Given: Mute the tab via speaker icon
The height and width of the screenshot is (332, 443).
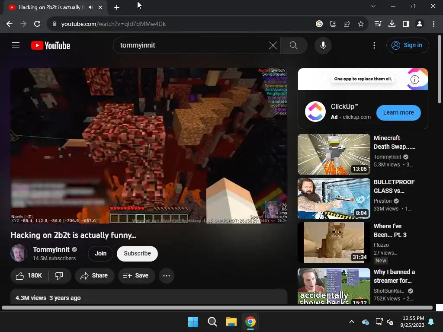Looking at the screenshot, I should tap(91, 7).
